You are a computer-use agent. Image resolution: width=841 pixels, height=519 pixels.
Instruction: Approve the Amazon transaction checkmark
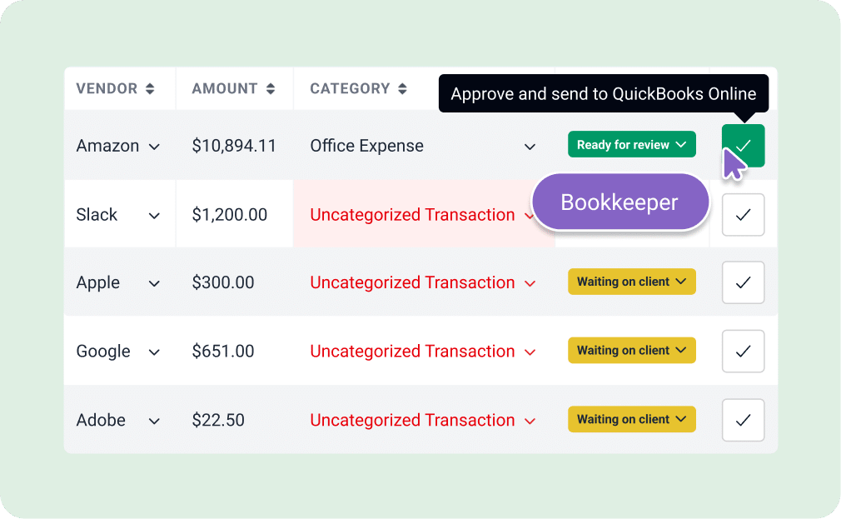click(x=741, y=144)
